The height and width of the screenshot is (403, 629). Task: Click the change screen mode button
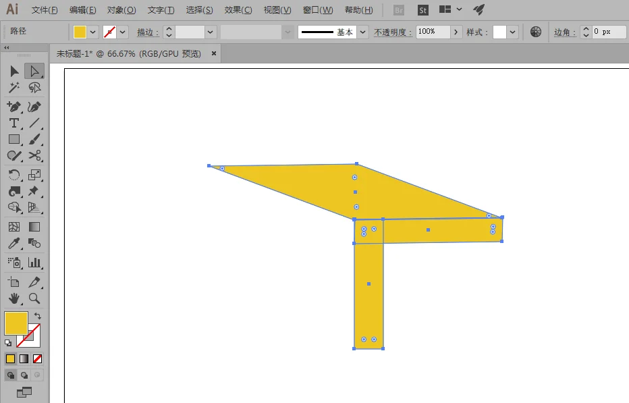(x=24, y=392)
